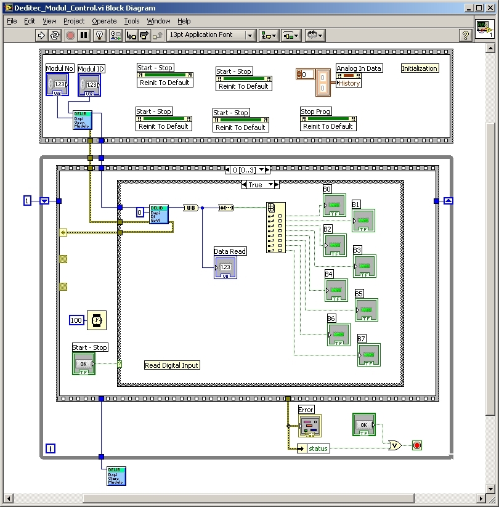Screen dimensions: 499x507
Task: Click the Step Over button
Action: pos(144,35)
